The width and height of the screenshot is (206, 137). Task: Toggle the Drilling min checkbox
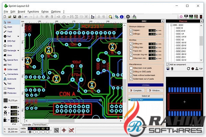point(131,44)
